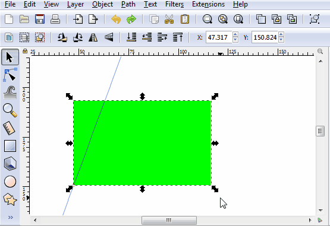
Task: Increase the Y coordinate value
Action: 281,34
